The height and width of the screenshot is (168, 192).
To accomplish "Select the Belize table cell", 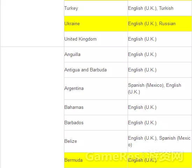I will (x=96, y=141).
